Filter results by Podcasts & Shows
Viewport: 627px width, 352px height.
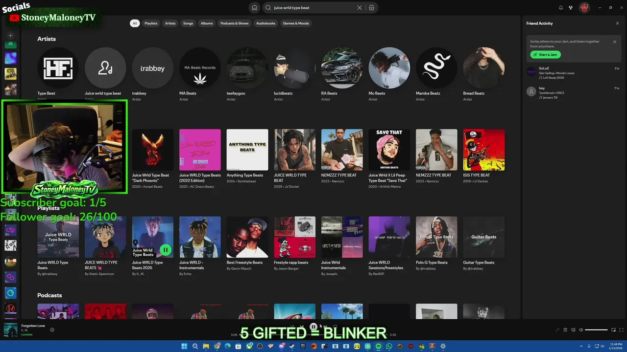(x=235, y=23)
